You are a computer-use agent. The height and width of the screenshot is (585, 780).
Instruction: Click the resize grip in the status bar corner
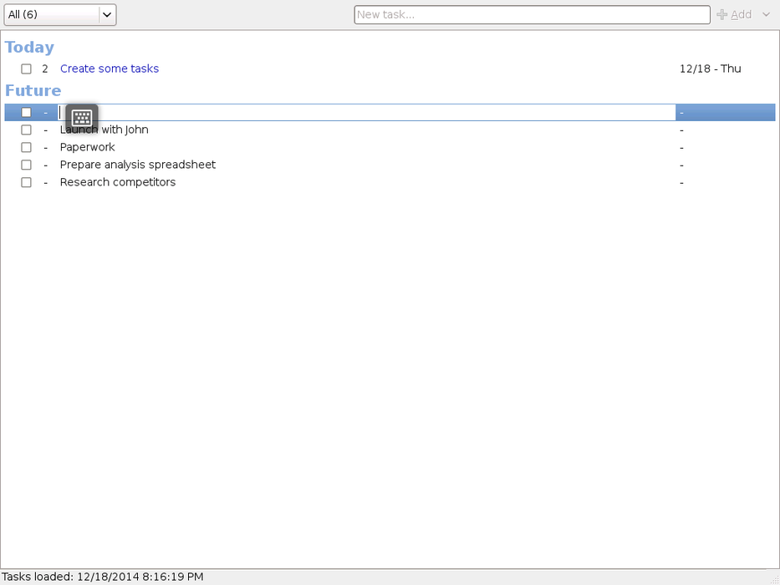[773, 578]
